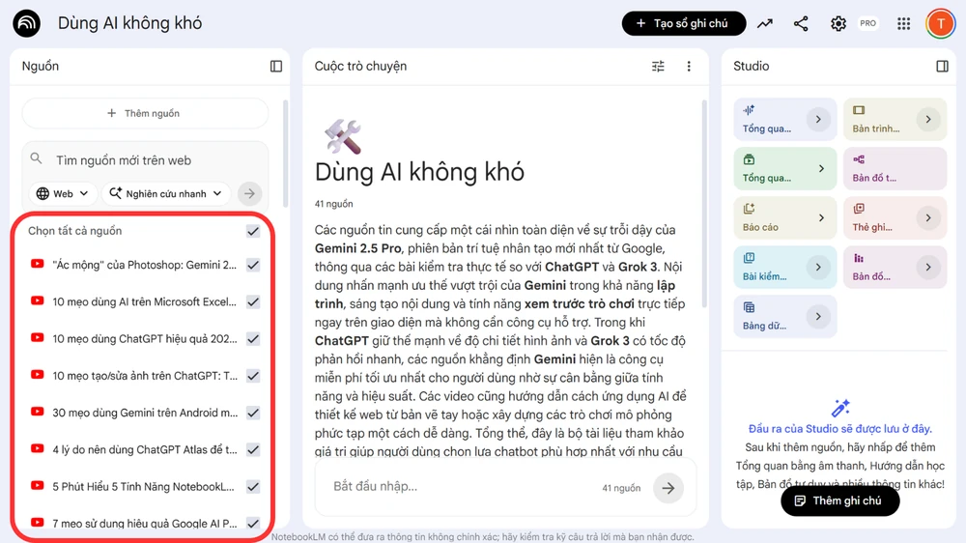Image resolution: width=966 pixels, height=543 pixels.
Task: Click the three-dot menu in Cuộc trò chuyện
Action: pos(689,67)
